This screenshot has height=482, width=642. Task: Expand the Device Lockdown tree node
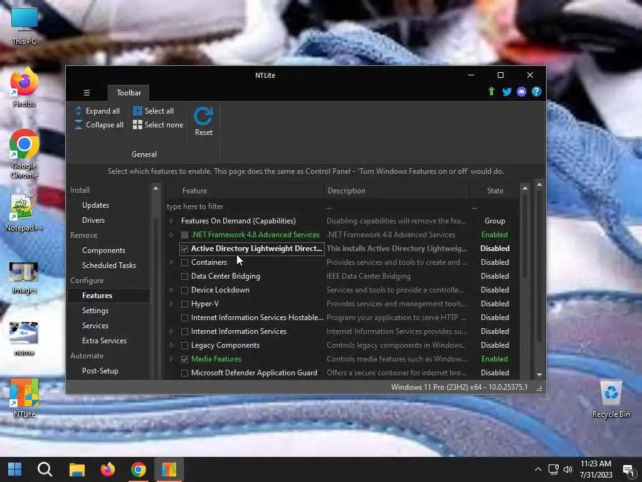[x=172, y=290]
